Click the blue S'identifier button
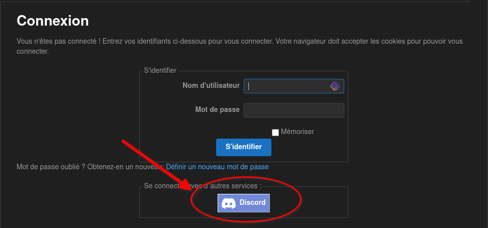This screenshot has height=228, width=488. click(x=244, y=147)
